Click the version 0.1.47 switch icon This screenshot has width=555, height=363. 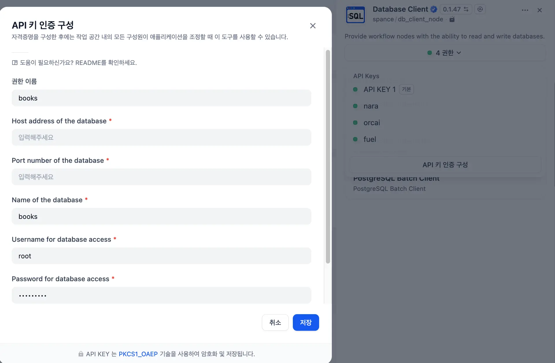(466, 9)
